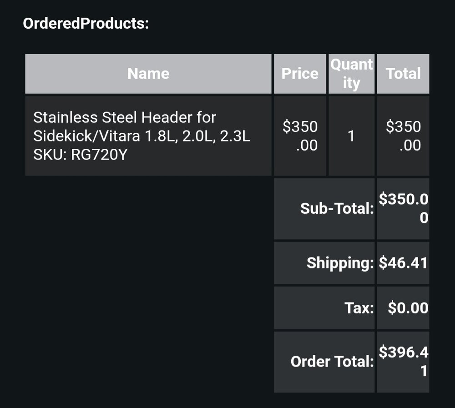Click the Sub-Total label
Viewport: 455px width, 408px height.
337,209
